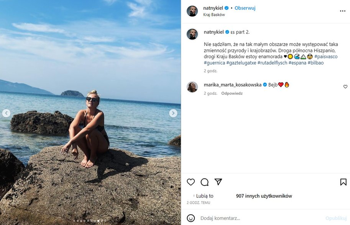This screenshot has height=225, width=350.
Task: Open the comment bubble icon below the photo
Action: click(204, 182)
